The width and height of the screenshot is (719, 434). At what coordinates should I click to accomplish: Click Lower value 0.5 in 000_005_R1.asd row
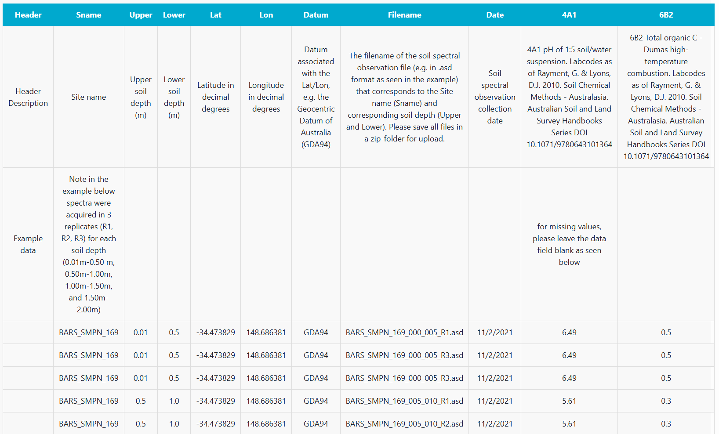pos(174,333)
